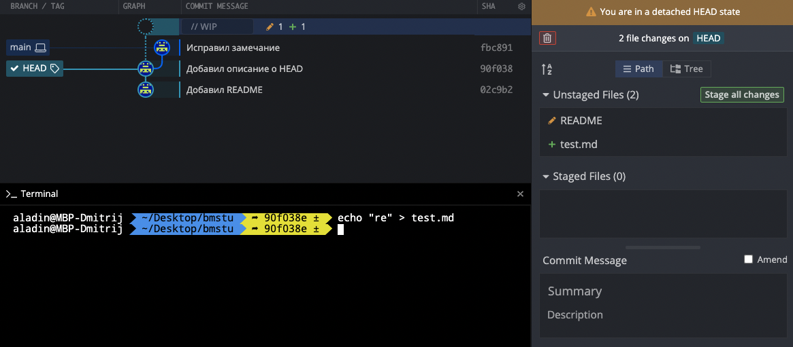Collapse the Unstaged Files section
Screen dimensions: 793x347
click(546, 95)
